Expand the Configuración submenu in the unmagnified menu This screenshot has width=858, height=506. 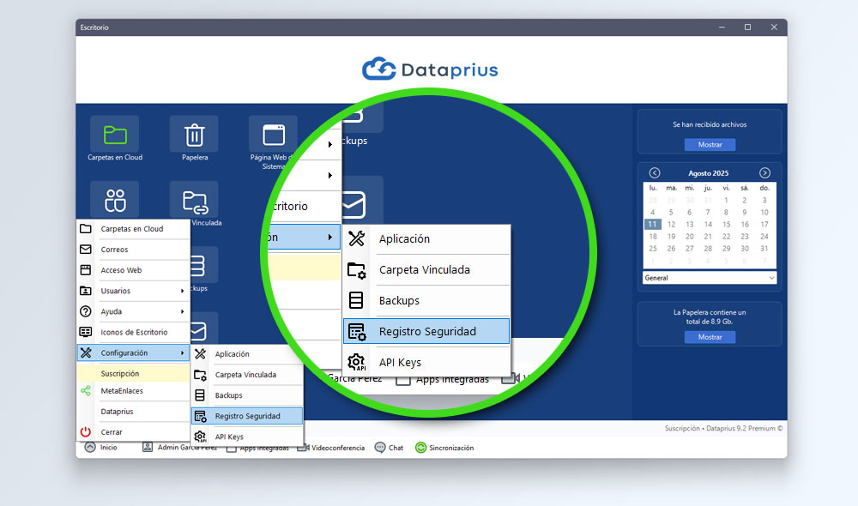pos(134,352)
